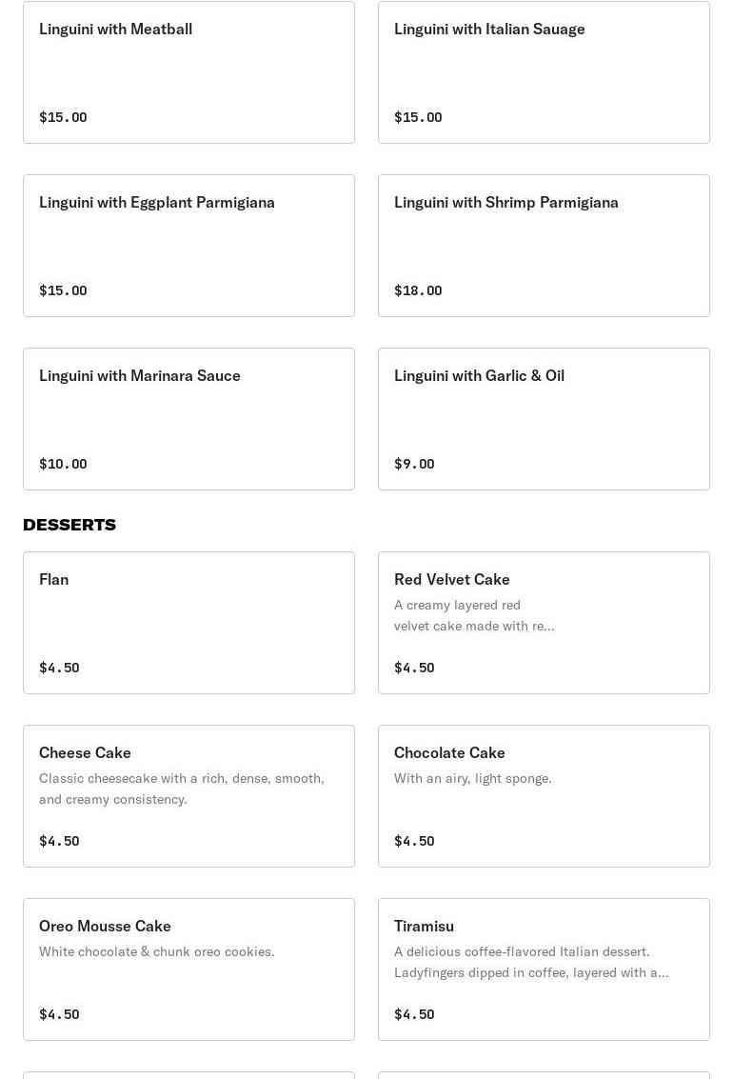Click the $9.00 Garlic & Oil price

[x=414, y=464]
